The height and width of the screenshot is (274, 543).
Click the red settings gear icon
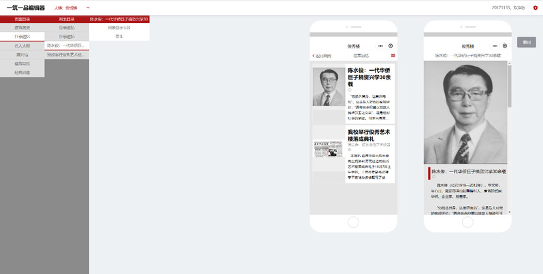tap(535, 7)
